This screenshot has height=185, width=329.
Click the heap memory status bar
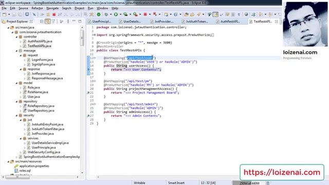(249, 183)
